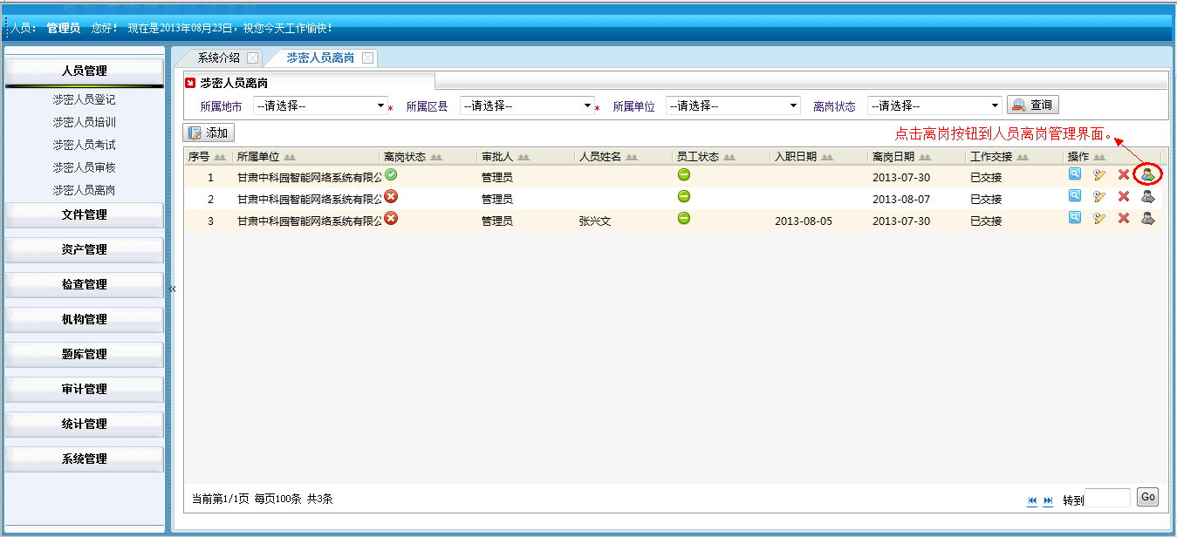This screenshot has height=537, width=1177.
Task: Expand the 题库管理 sidebar section
Action: (x=85, y=354)
